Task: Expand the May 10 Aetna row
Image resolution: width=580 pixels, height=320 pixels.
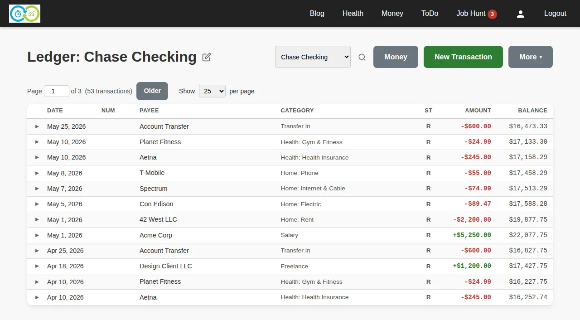Action: (x=37, y=157)
